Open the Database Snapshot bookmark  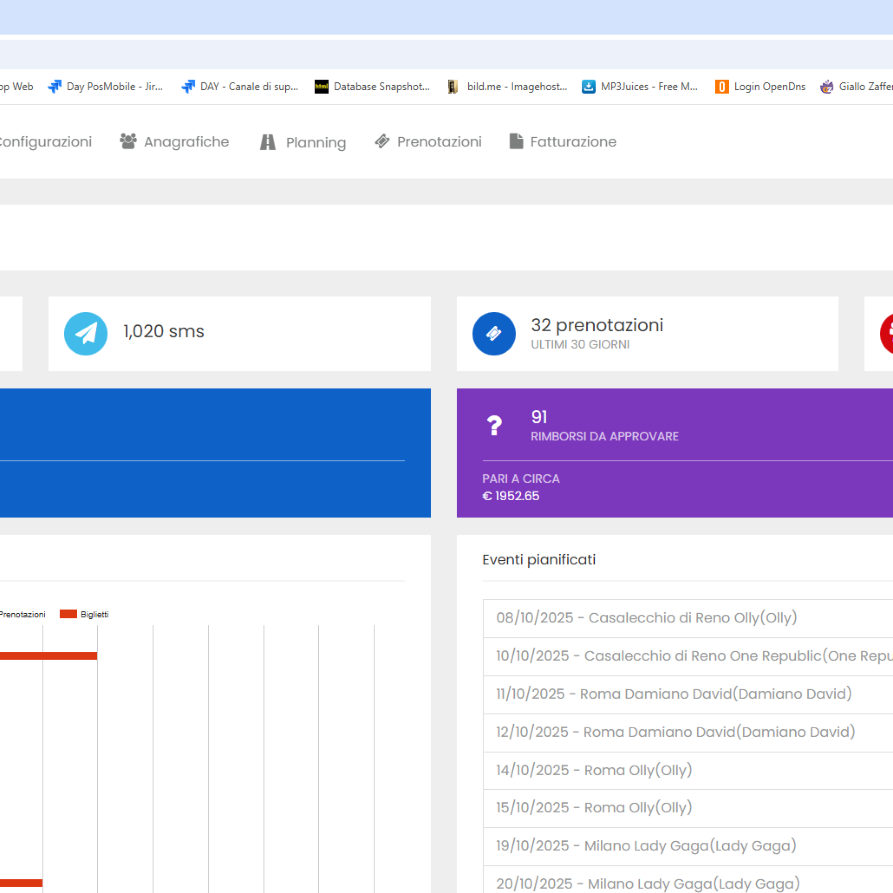[x=372, y=87]
